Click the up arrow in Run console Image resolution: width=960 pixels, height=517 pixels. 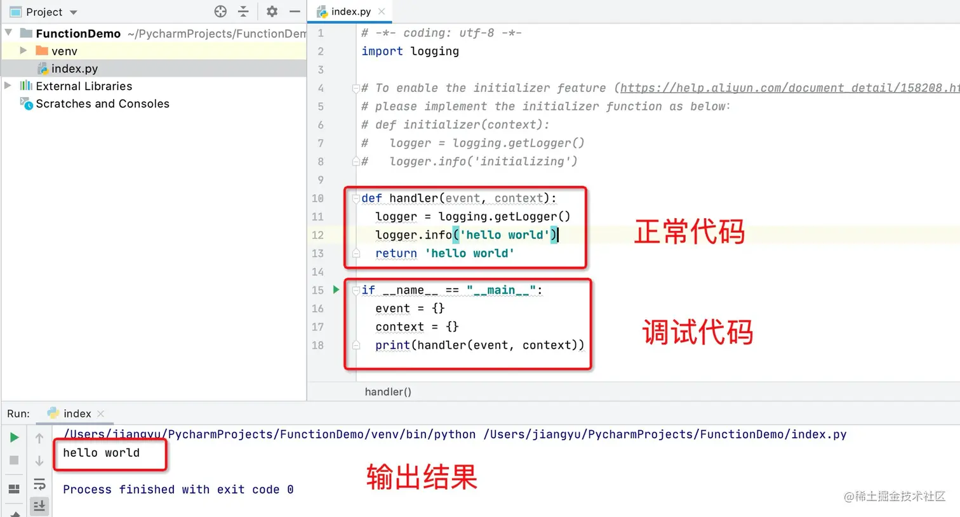point(39,438)
